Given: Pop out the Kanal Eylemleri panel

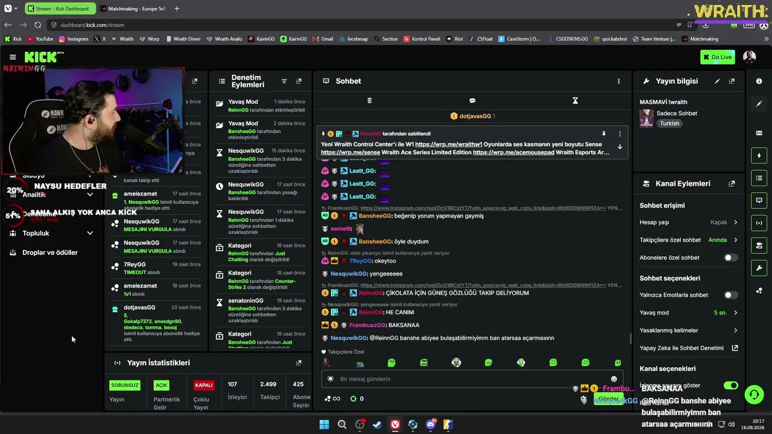Looking at the screenshot, I should click(x=732, y=184).
